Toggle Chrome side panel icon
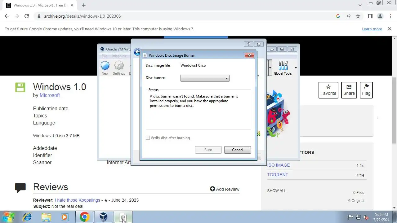The width and height of the screenshot is (397, 223). coord(370,16)
